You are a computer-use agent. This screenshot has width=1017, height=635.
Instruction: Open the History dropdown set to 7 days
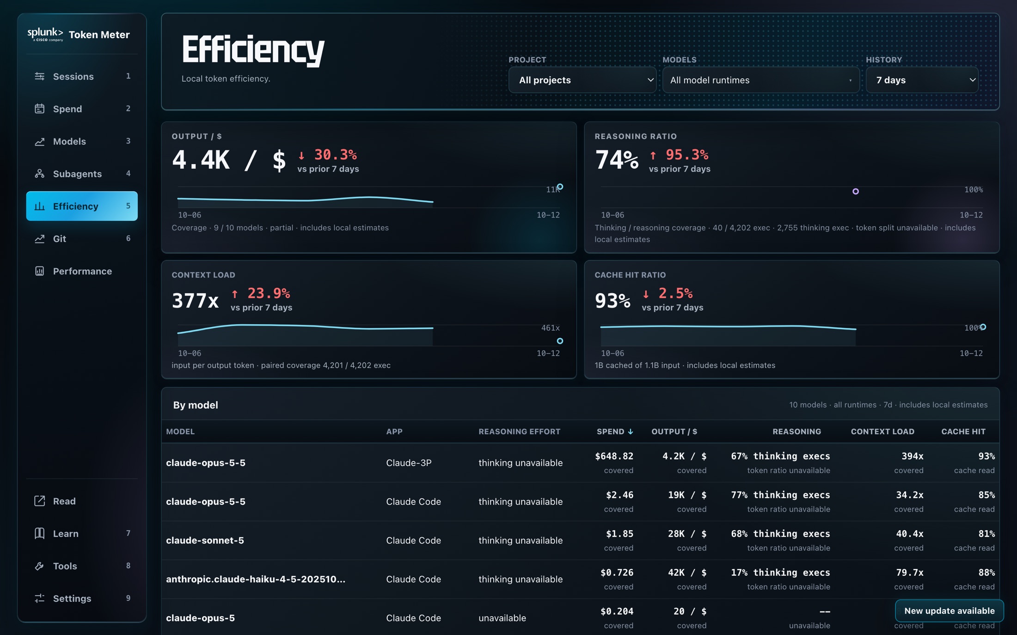coord(922,80)
